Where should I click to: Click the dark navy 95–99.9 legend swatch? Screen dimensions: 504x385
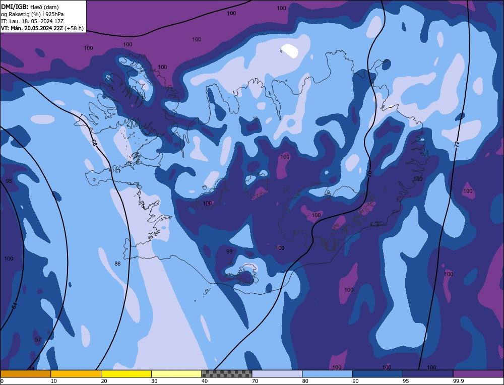(428, 374)
